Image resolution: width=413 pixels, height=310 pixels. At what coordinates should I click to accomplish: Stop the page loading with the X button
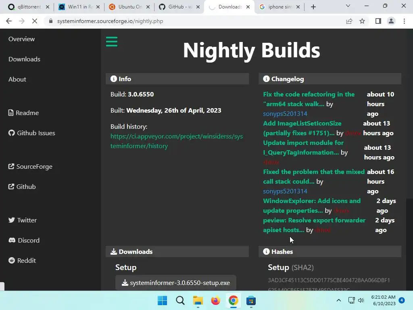pyautogui.click(x=35, y=21)
